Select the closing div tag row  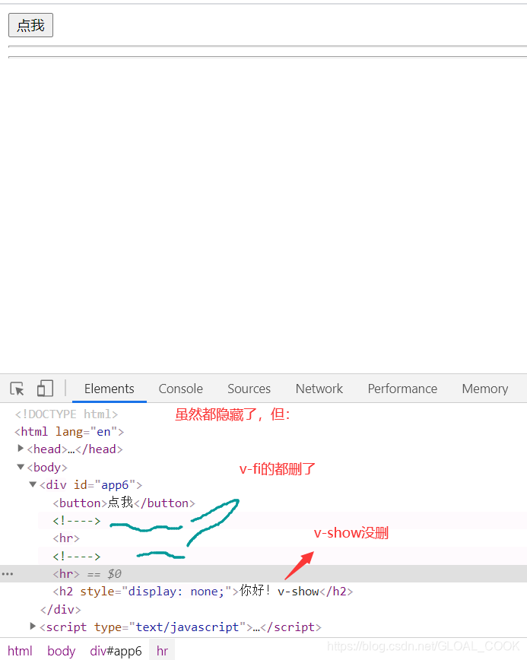tap(61, 610)
